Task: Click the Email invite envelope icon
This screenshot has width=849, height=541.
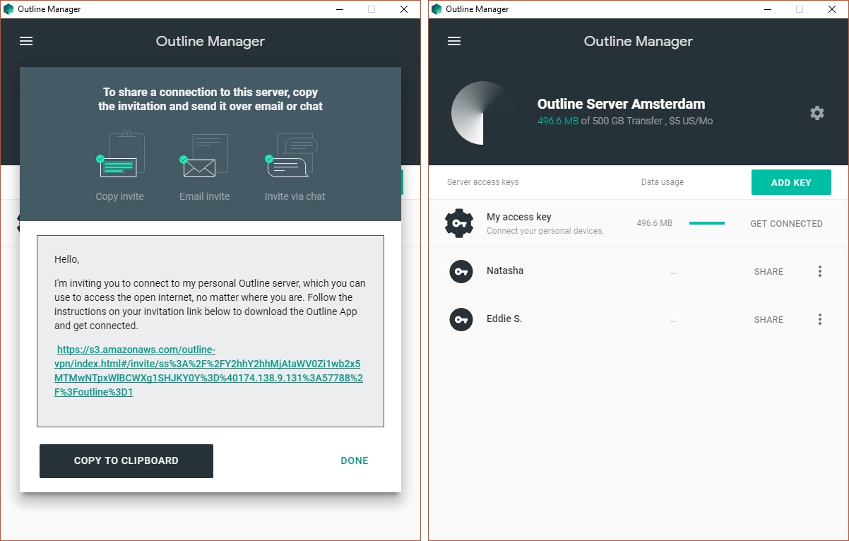Action: tap(204, 155)
